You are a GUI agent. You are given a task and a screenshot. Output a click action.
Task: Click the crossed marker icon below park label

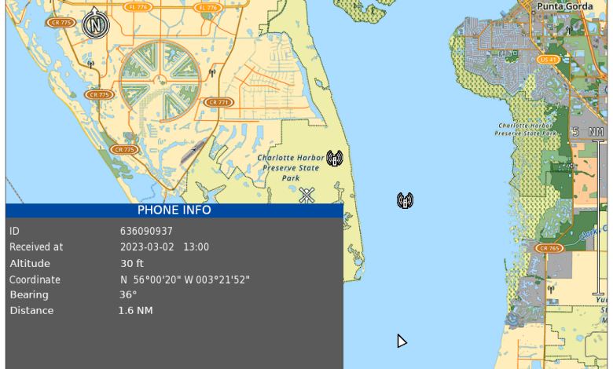point(306,195)
